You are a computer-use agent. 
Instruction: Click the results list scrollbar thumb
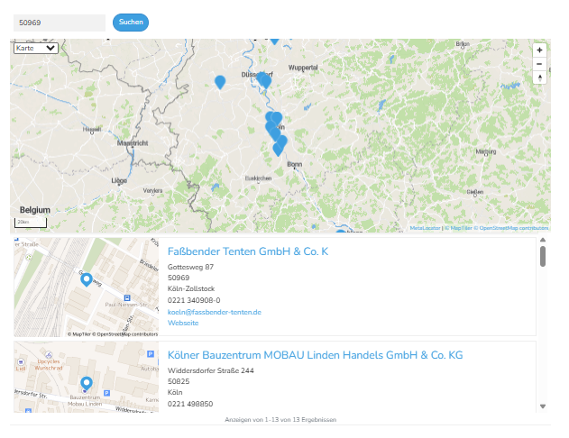543,257
